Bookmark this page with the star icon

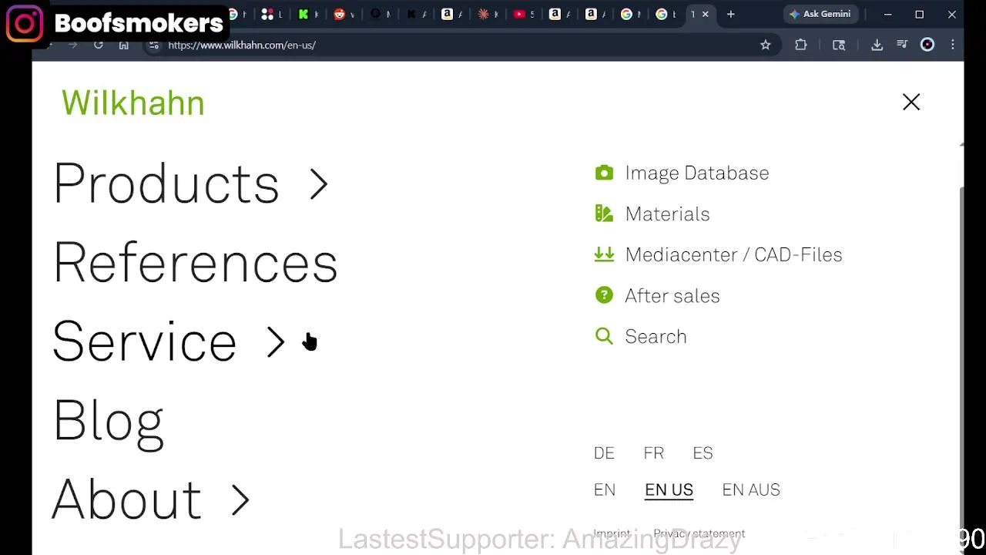[x=766, y=45]
